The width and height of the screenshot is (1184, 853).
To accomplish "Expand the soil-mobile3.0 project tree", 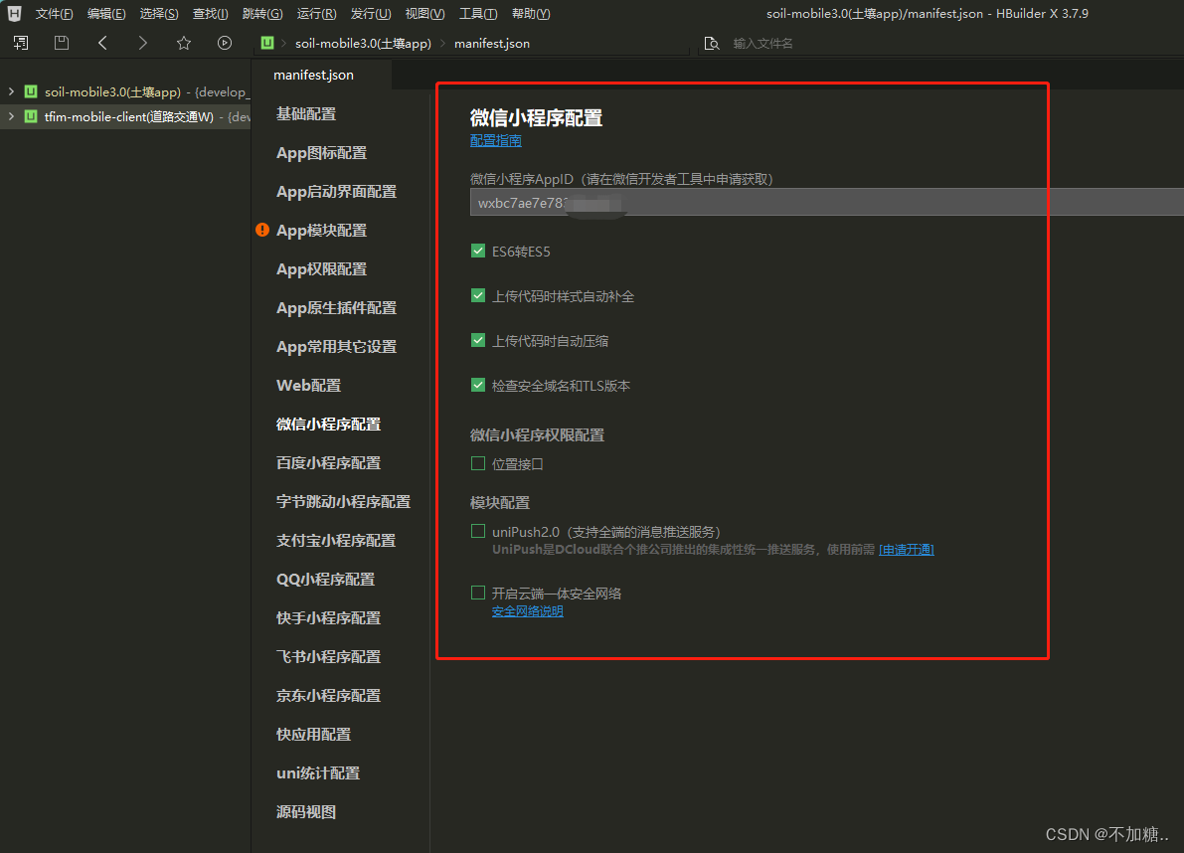I will [x=11, y=91].
